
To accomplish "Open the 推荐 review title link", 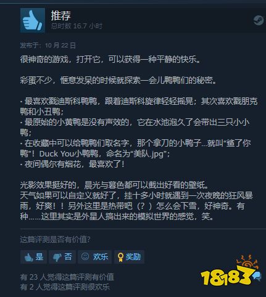I will [61, 15].
